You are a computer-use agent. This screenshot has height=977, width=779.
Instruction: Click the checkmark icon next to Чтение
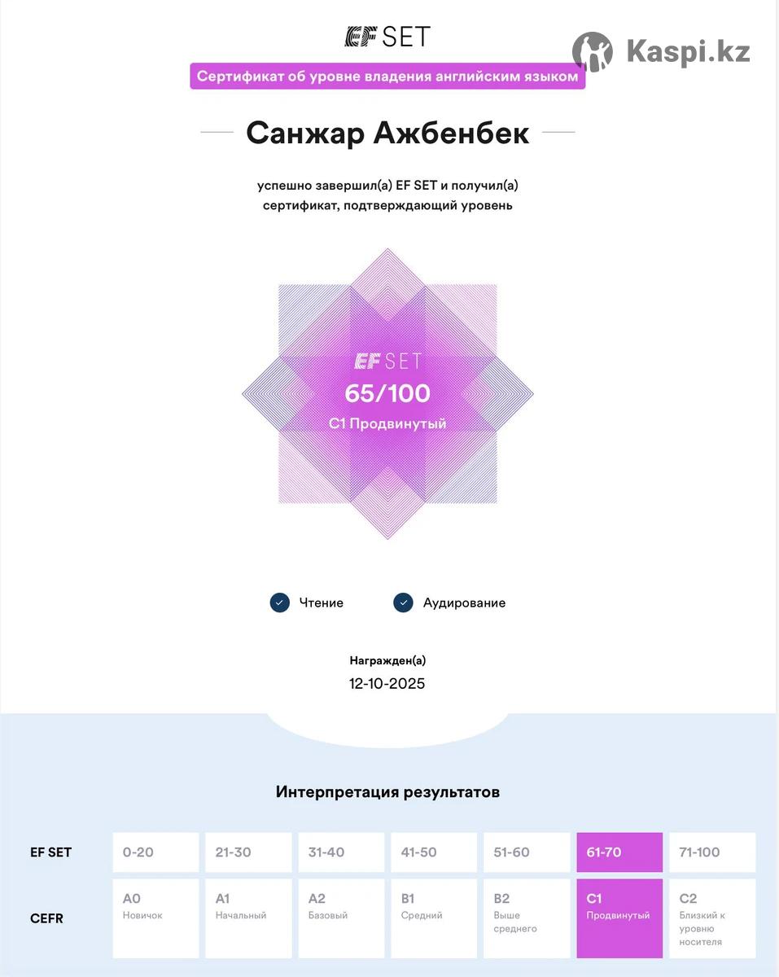click(x=280, y=602)
